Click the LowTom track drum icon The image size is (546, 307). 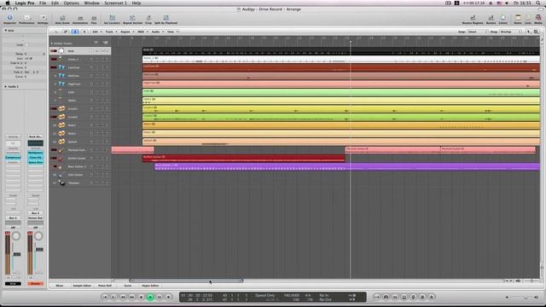pos(61,67)
